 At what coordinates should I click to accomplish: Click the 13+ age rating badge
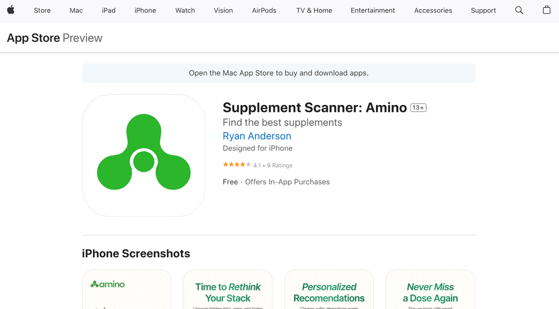pos(418,107)
